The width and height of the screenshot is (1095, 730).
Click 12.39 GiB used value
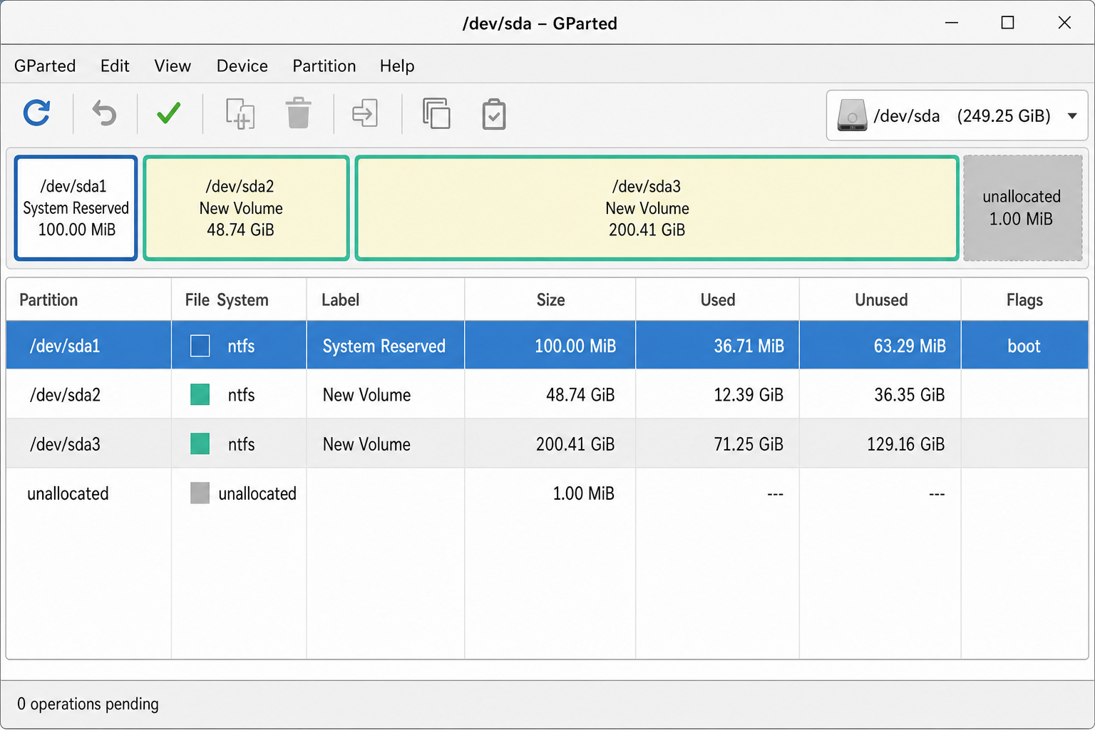[749, 395]
